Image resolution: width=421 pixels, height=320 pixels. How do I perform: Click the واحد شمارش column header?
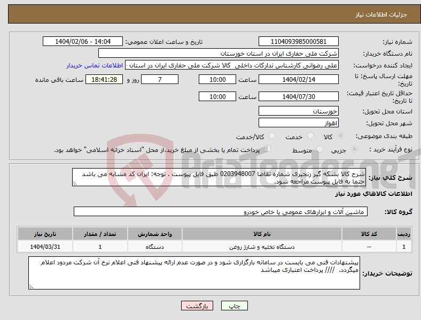pos(155,234)
